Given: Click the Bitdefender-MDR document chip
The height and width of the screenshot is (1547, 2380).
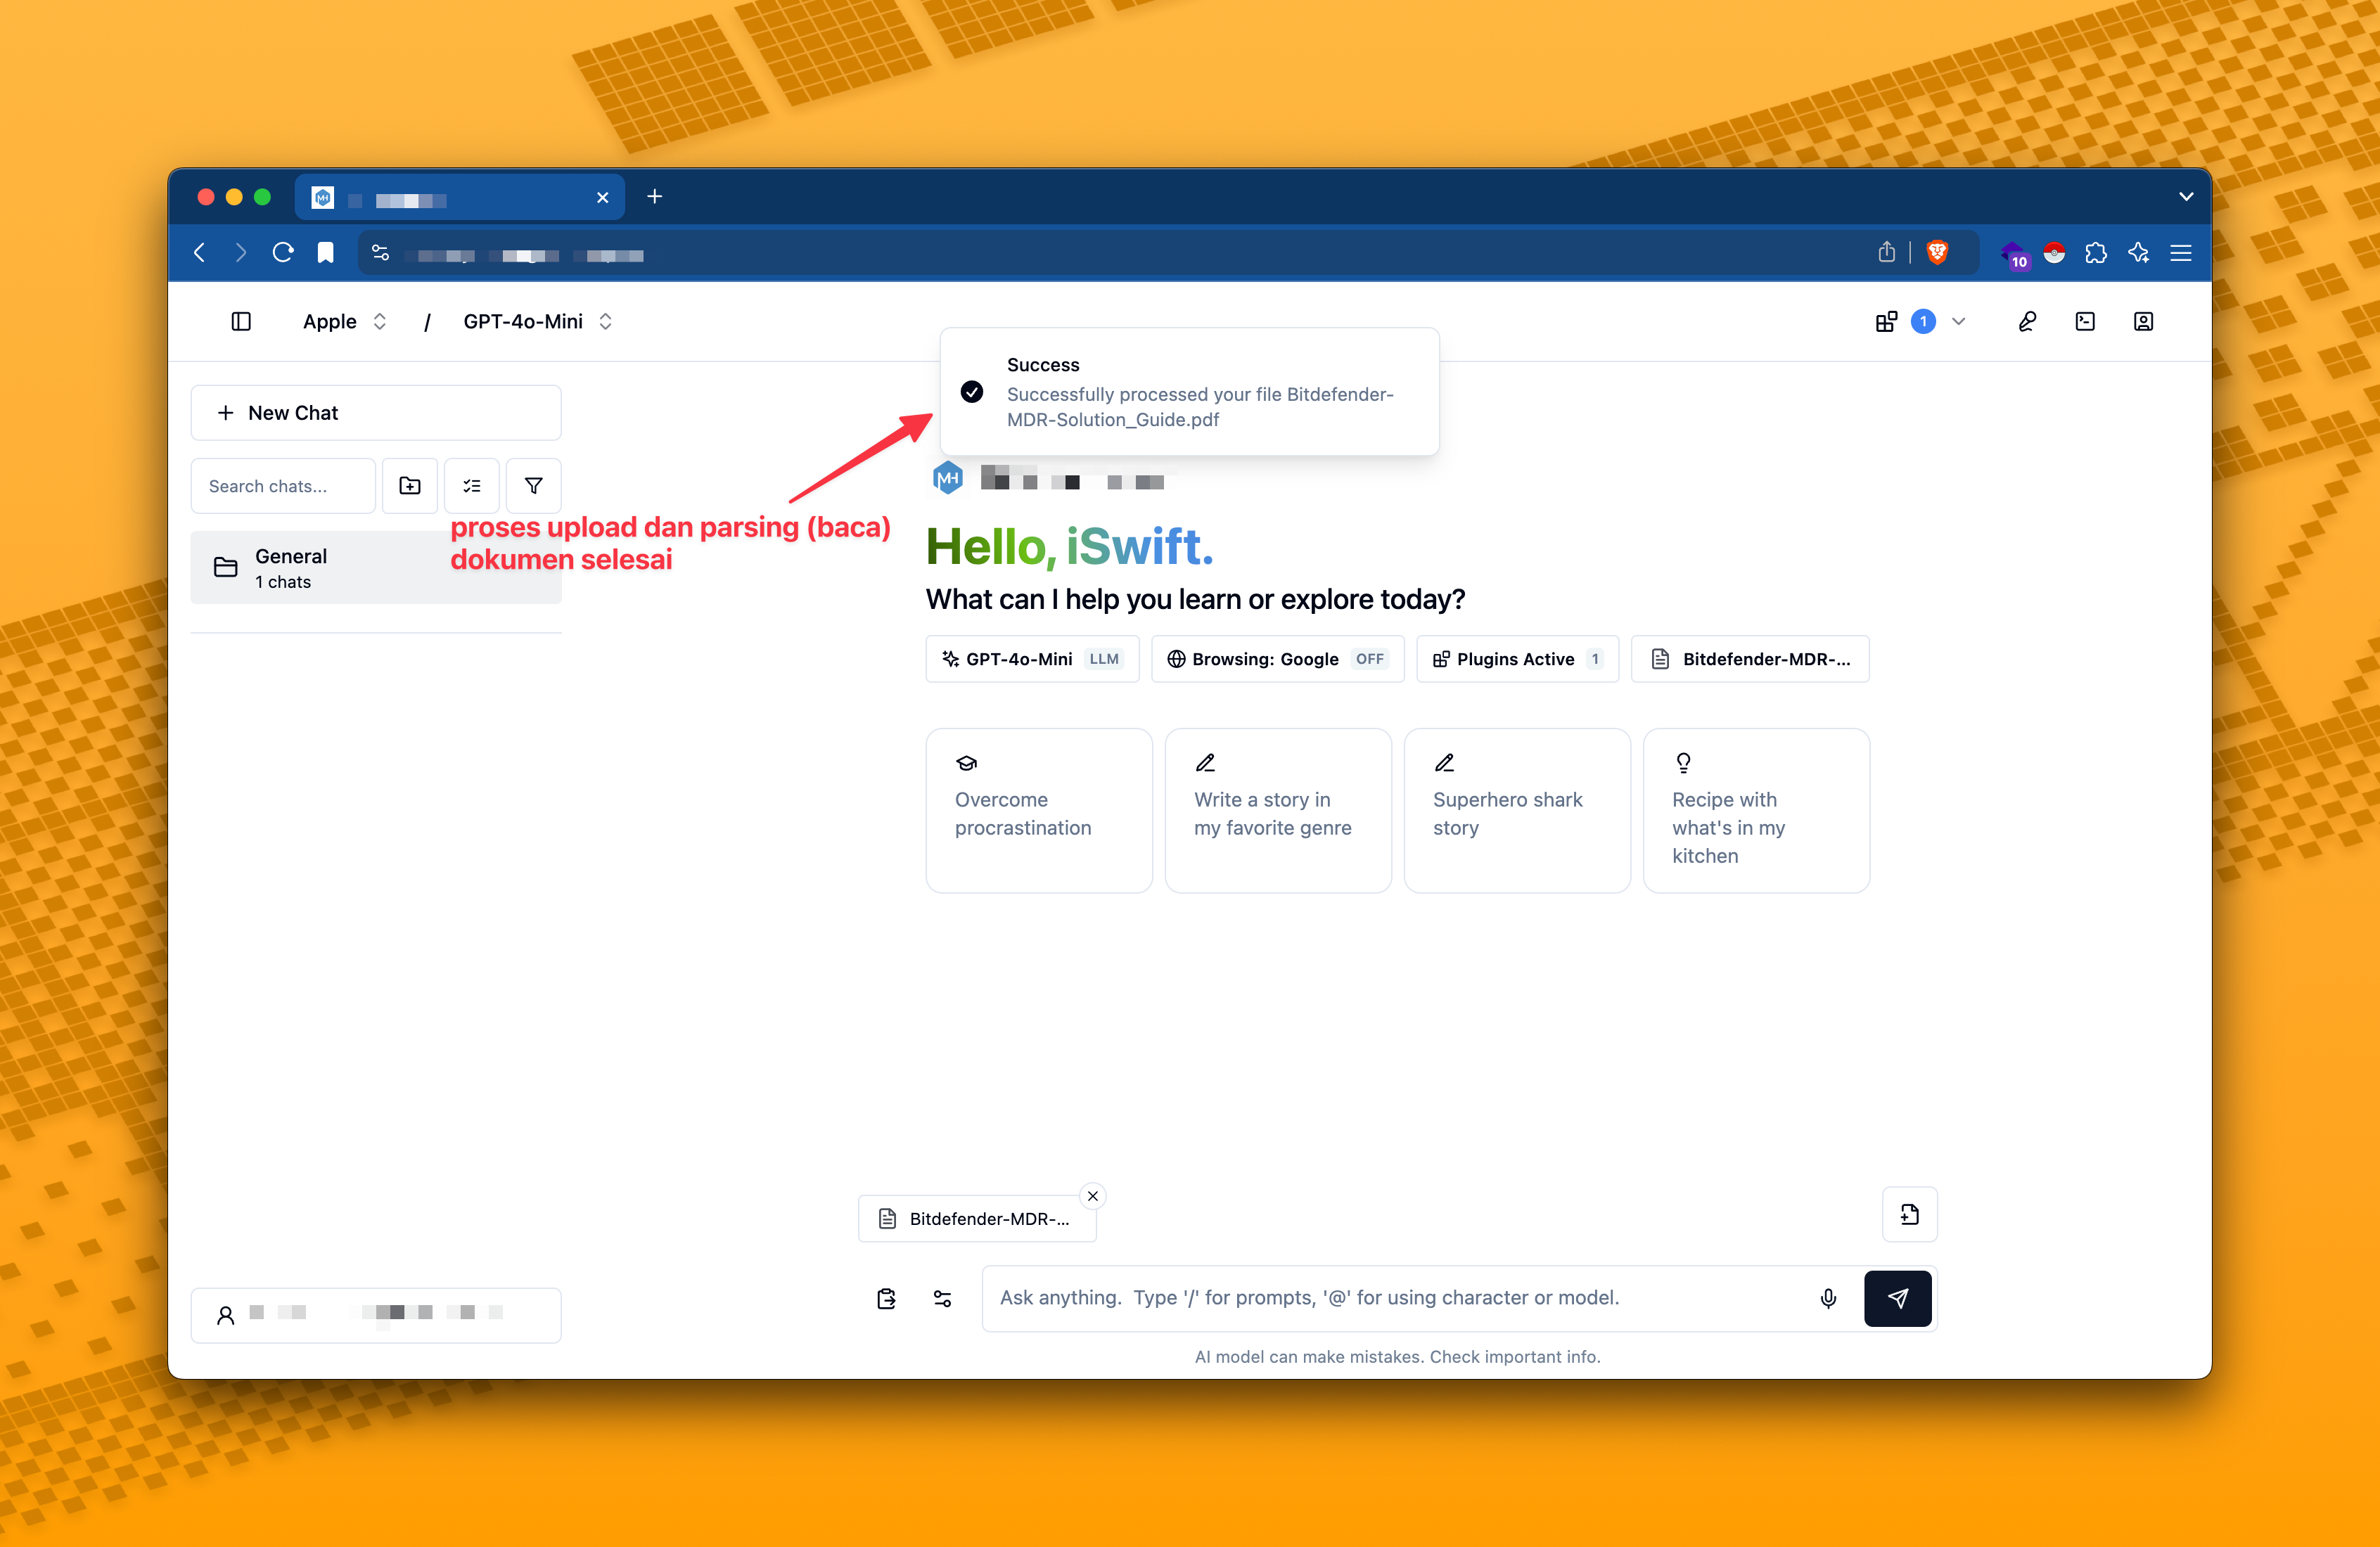Looking at the screenshot, I should [1750, 659].
